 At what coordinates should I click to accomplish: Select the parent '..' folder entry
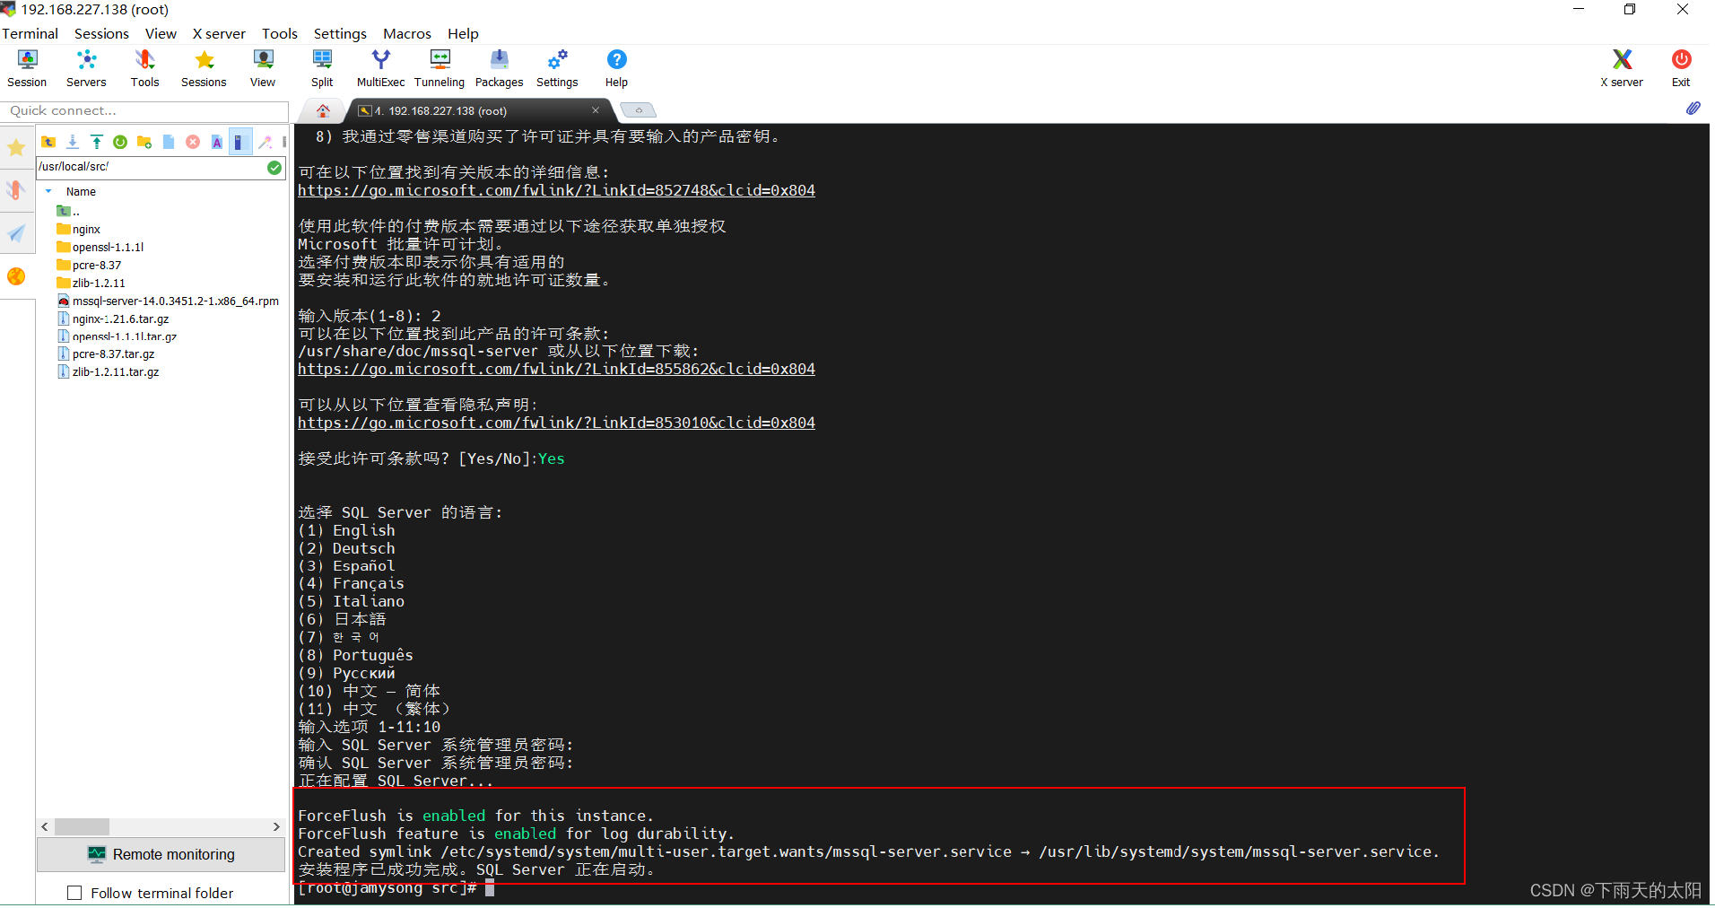[x=69, y=212]
